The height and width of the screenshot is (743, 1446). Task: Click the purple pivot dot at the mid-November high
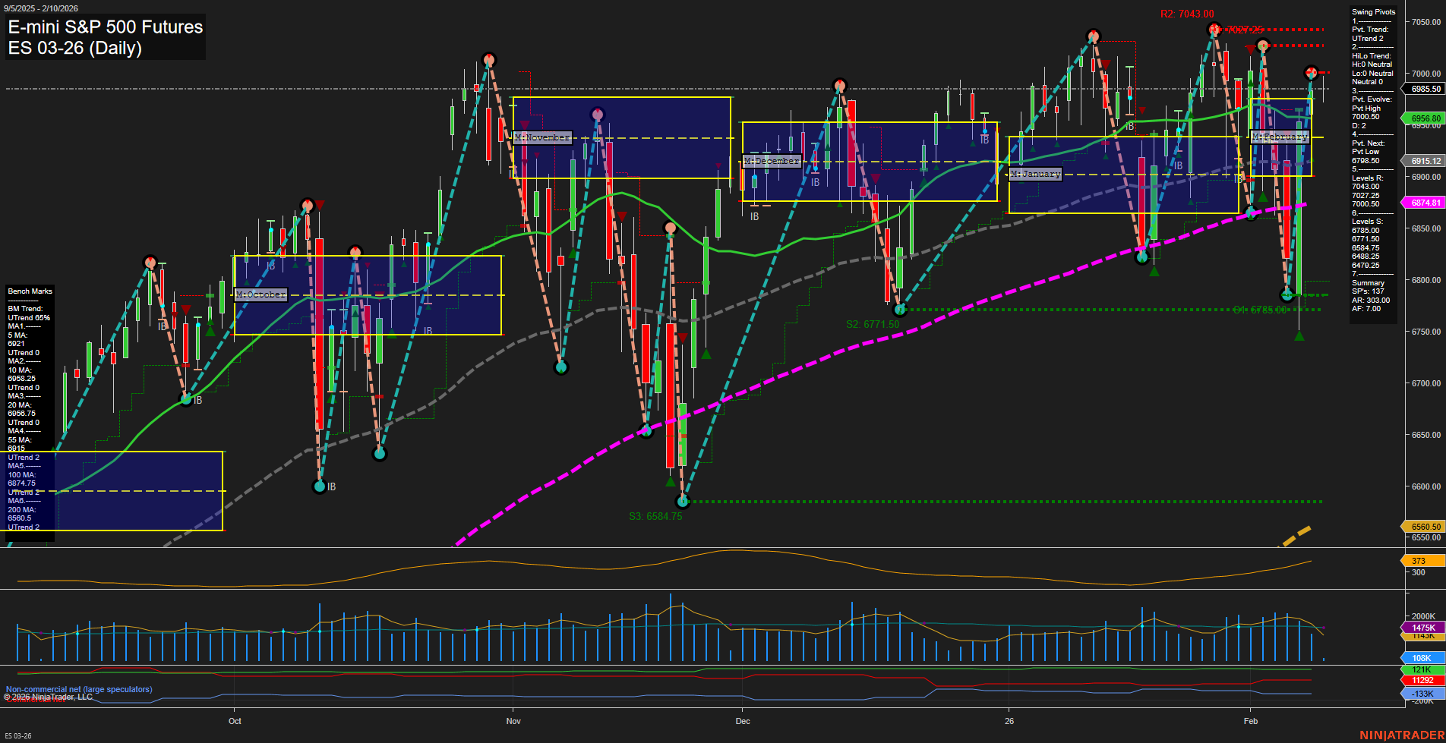(x=597, y=112)
